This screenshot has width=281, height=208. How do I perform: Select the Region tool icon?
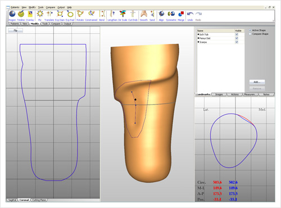tap(12, 14)
